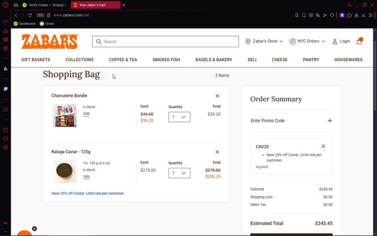
Task: Edit the Kaluga Caviar item
Action: 87,176
